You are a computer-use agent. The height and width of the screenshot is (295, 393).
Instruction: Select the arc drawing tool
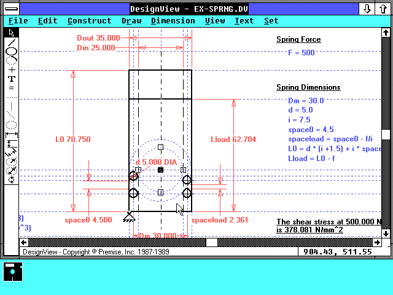11,60
